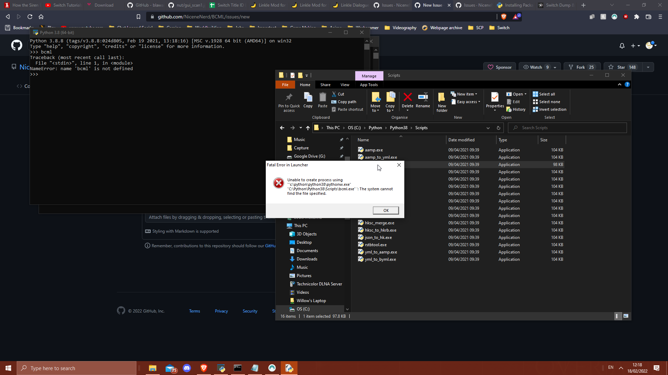
Task: Pin selected file to Quick access
Action: (x=288, y=101)
